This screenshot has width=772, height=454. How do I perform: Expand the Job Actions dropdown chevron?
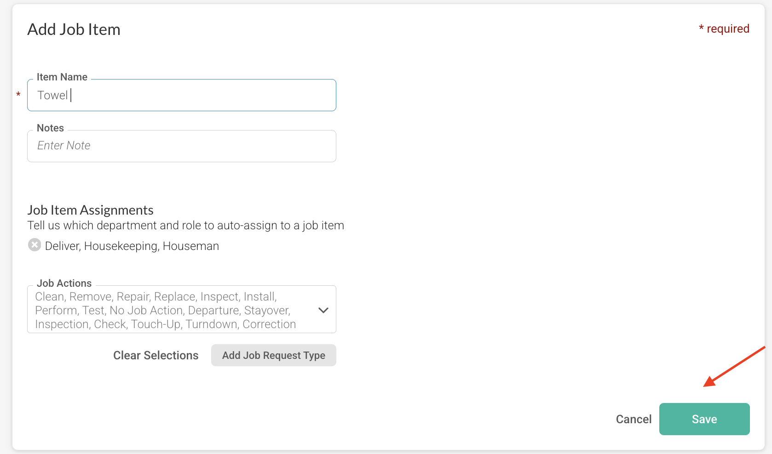coord(323,310)
